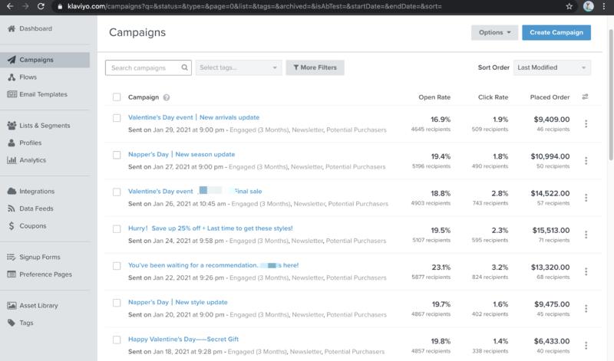The image size is (614, 361).
Task: Expand the Options dropdown button
Action: coord(494,33)
